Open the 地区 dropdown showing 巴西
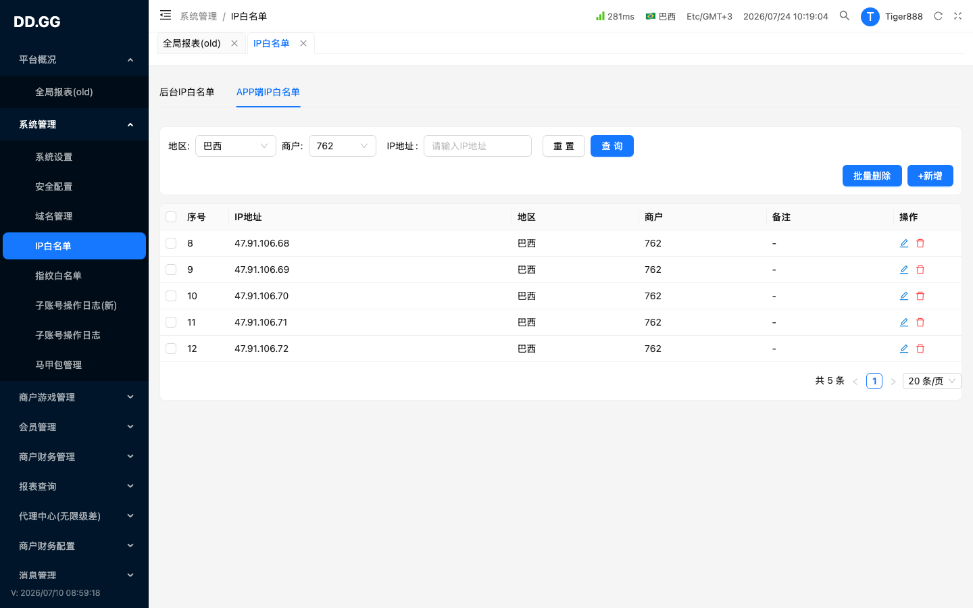973x608 pixels. (x=236, y=146)
